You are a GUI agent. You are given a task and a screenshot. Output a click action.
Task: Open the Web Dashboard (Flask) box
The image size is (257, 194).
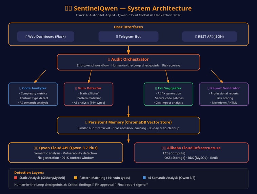(x=46, y=37)
